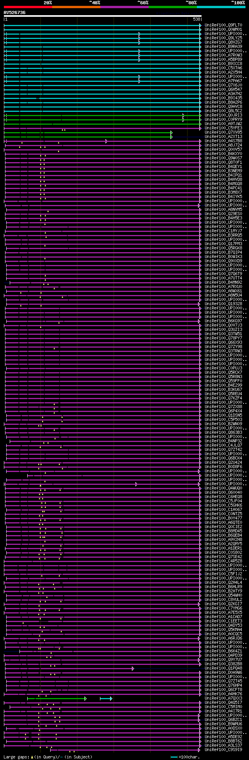
Task: Click the UniRef100_A4S7B8 label
Action: (223, 141)
